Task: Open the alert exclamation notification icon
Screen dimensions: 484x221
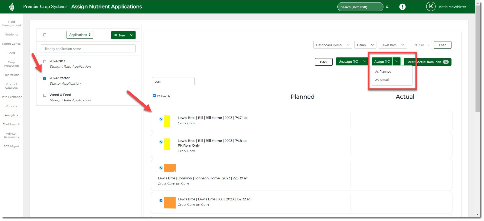Action: (x=402, y=7)
